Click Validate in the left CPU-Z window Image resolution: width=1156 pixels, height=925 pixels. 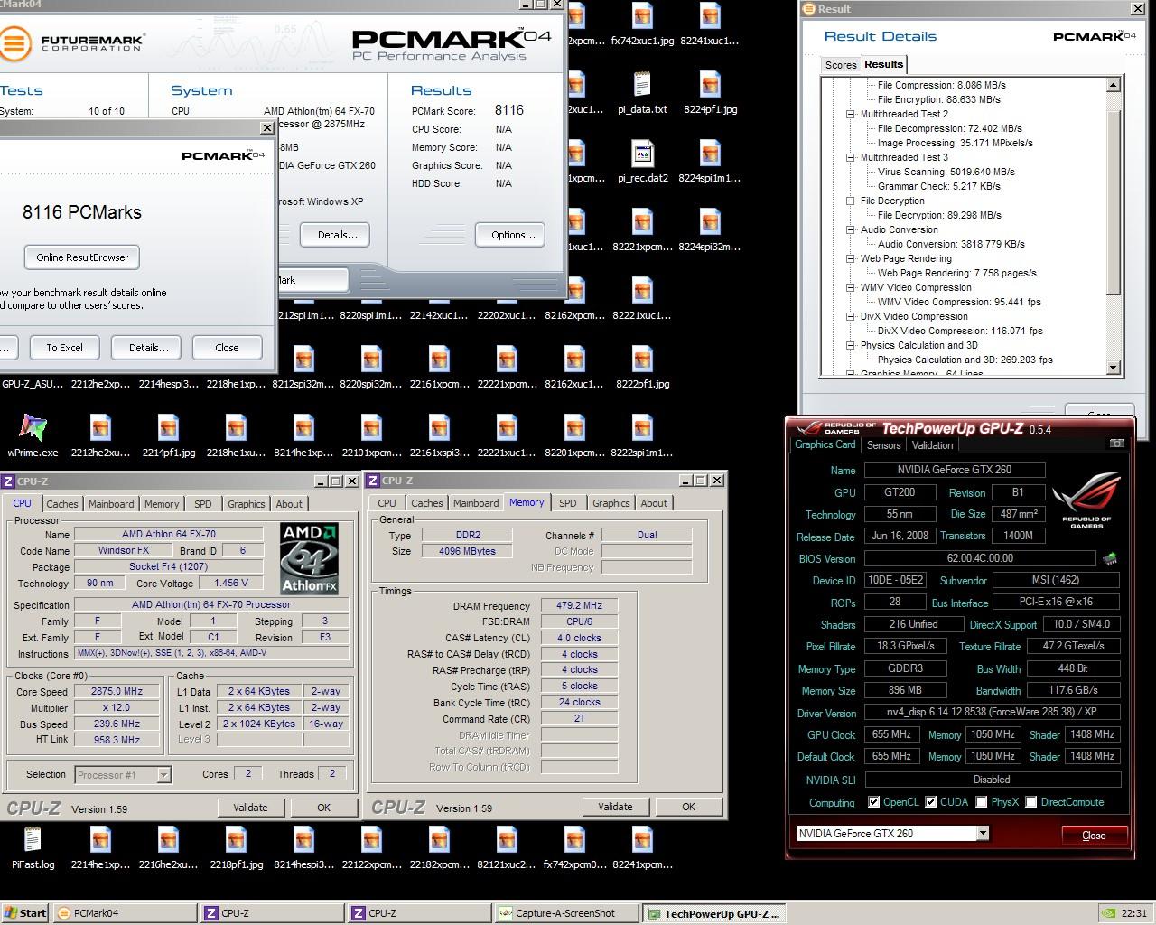click(250, 808)
